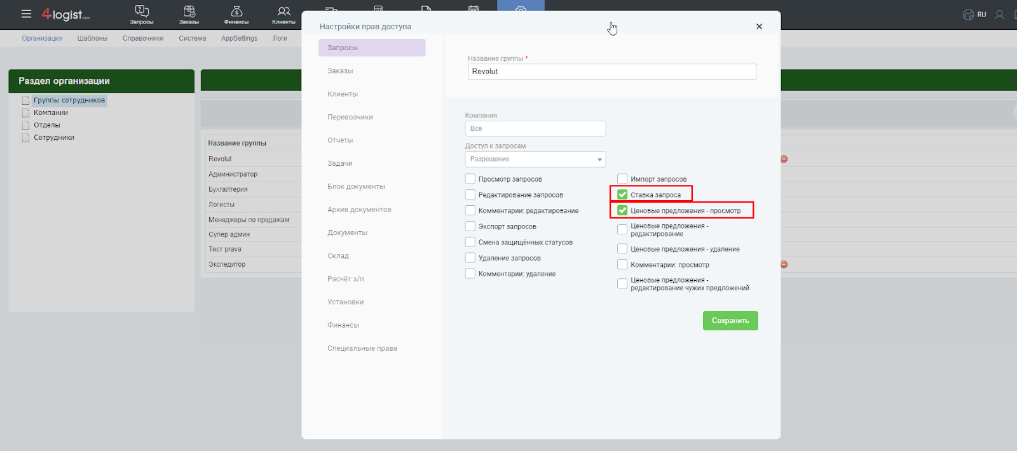Toggle Комментарии: редактирование checkbox
Image resolution: width=1017 pixels, height=451 pixels.
pos(470,210)
